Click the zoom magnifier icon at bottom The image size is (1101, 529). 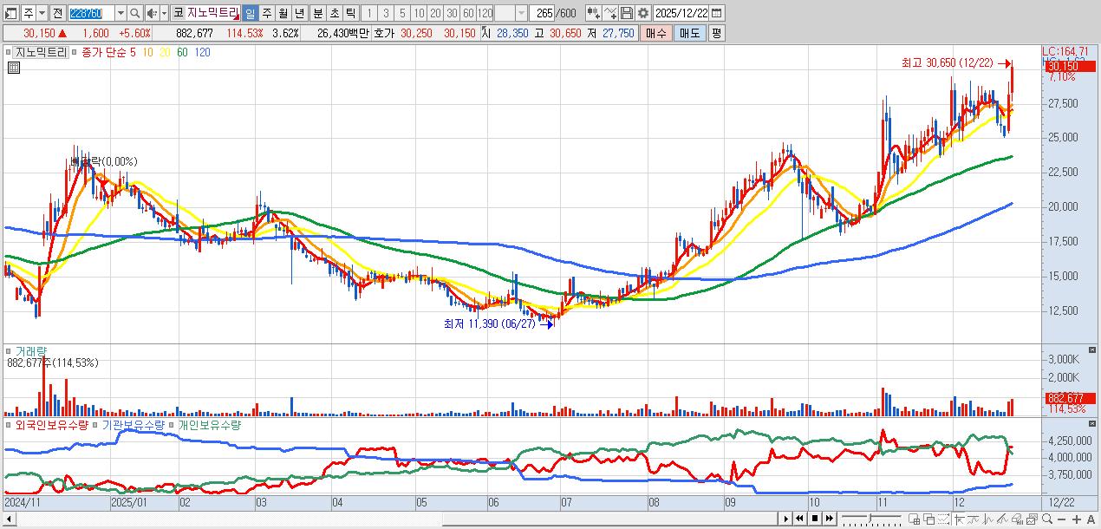[x=1047, y=519]
